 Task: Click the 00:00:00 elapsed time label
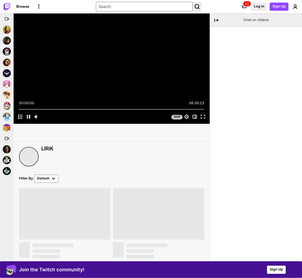[27, 103]
